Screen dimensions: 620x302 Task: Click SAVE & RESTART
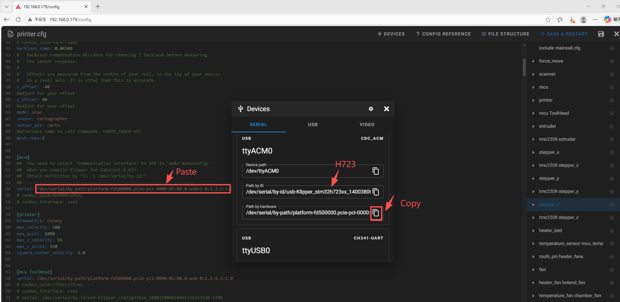click(564, 34)
